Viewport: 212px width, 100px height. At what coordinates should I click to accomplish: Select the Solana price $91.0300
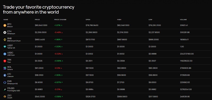[x=39, y=68]
